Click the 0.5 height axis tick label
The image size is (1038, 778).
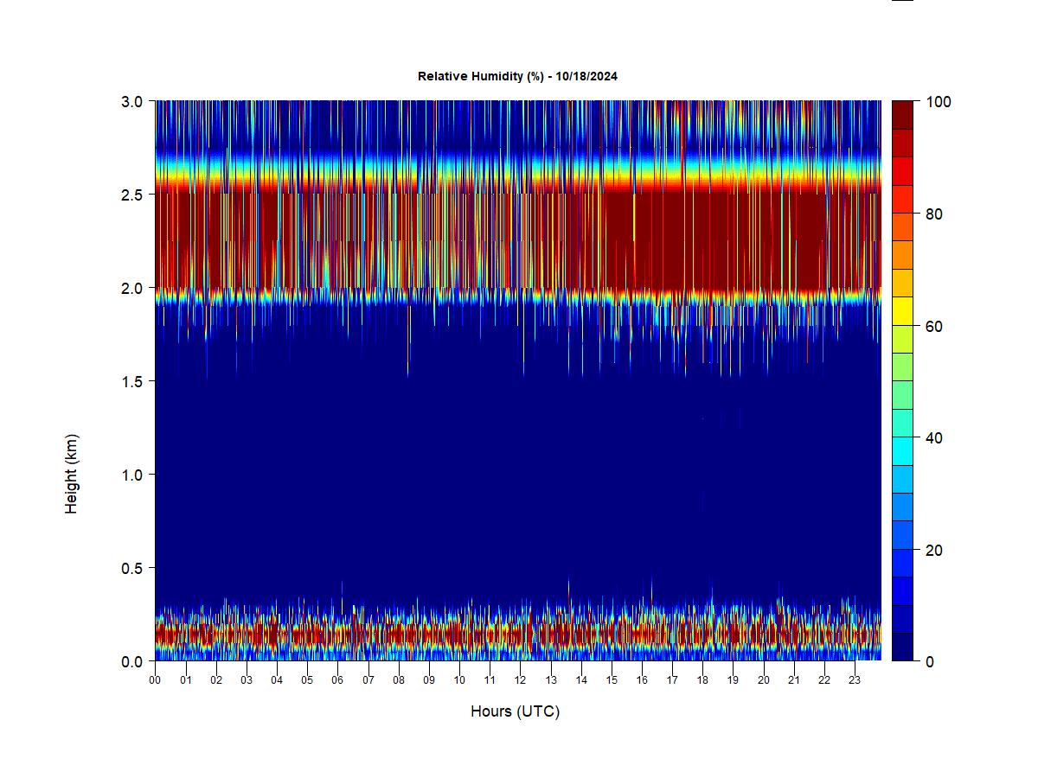tap(132, 568)
